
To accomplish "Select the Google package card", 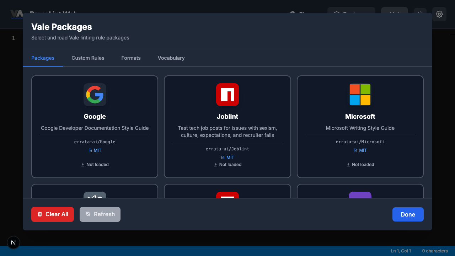I will tap(95, 126).
